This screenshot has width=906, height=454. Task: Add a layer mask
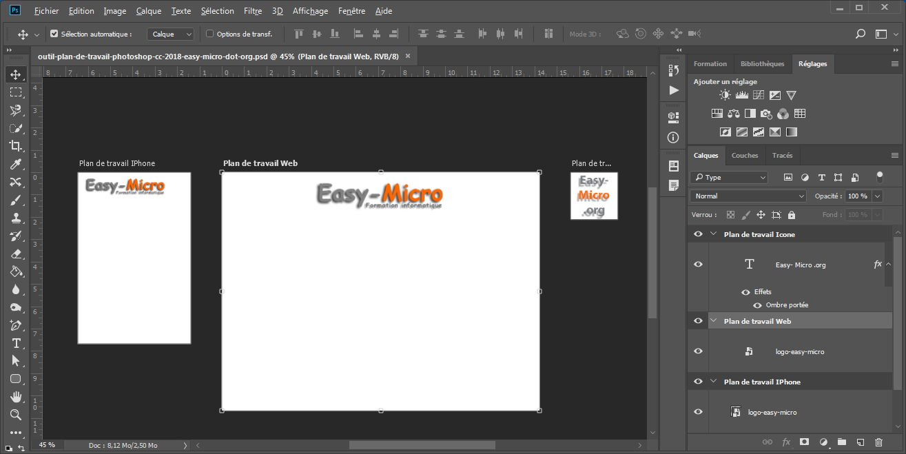[x=804, y=442]
